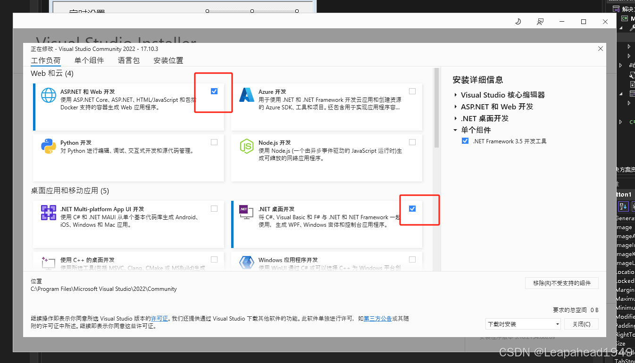
Task: Click the Locked row in Properties panel
Action: 625,281
